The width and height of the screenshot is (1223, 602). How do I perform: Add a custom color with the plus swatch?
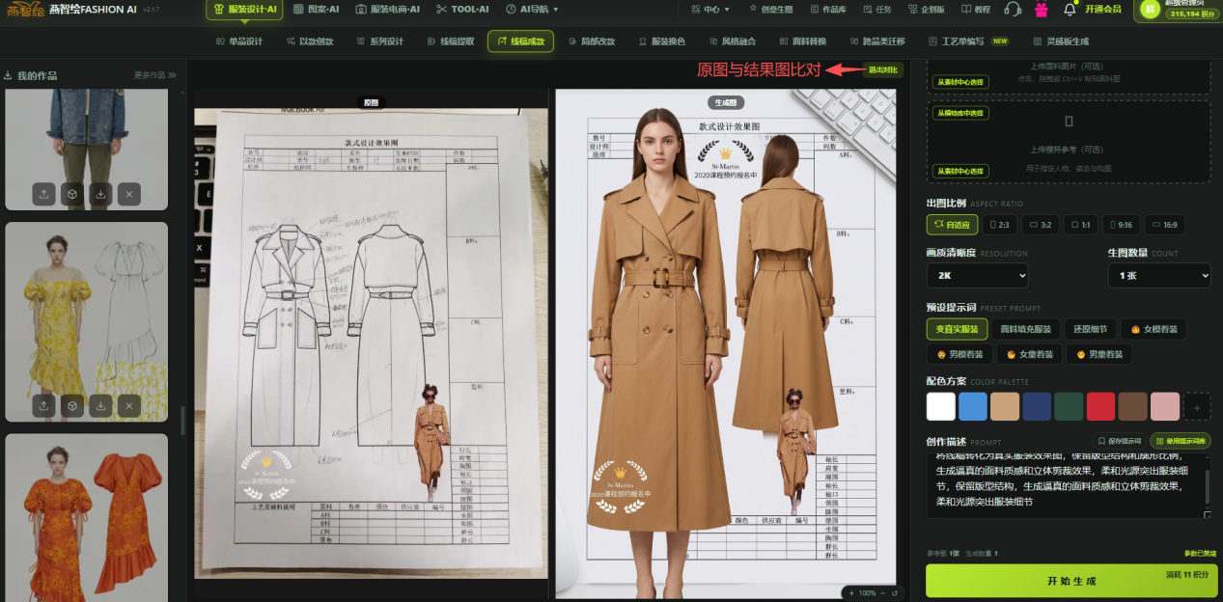(1197, 406)
